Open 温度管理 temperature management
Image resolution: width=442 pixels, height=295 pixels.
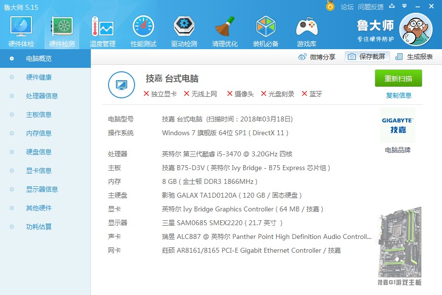103,31
